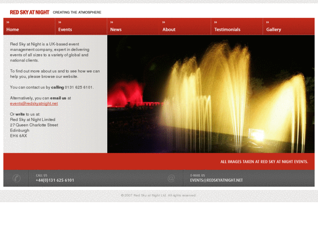Click the phone number 0131 625 6101 in body text
Screen dimensions: 318x238
click(79, 87)
